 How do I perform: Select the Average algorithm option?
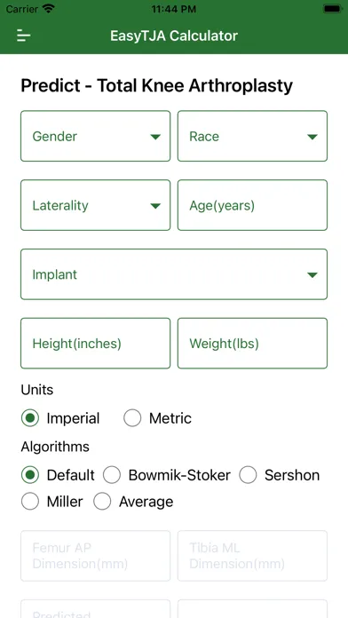tap(102, 502)
